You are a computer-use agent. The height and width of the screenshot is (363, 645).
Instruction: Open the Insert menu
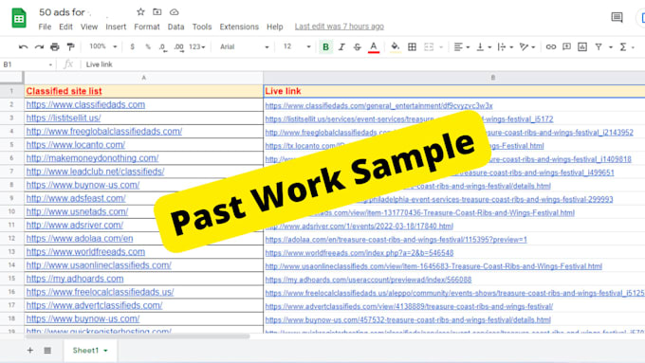click(116, 27)
